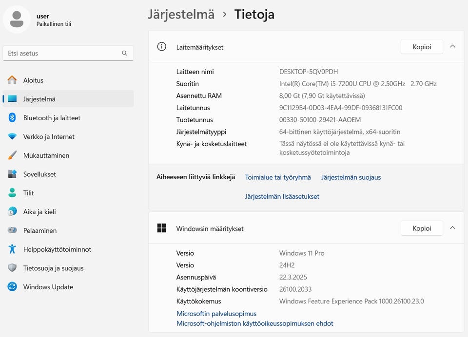Collapse the Windowsin määritykset section chevron

[452, 228]
